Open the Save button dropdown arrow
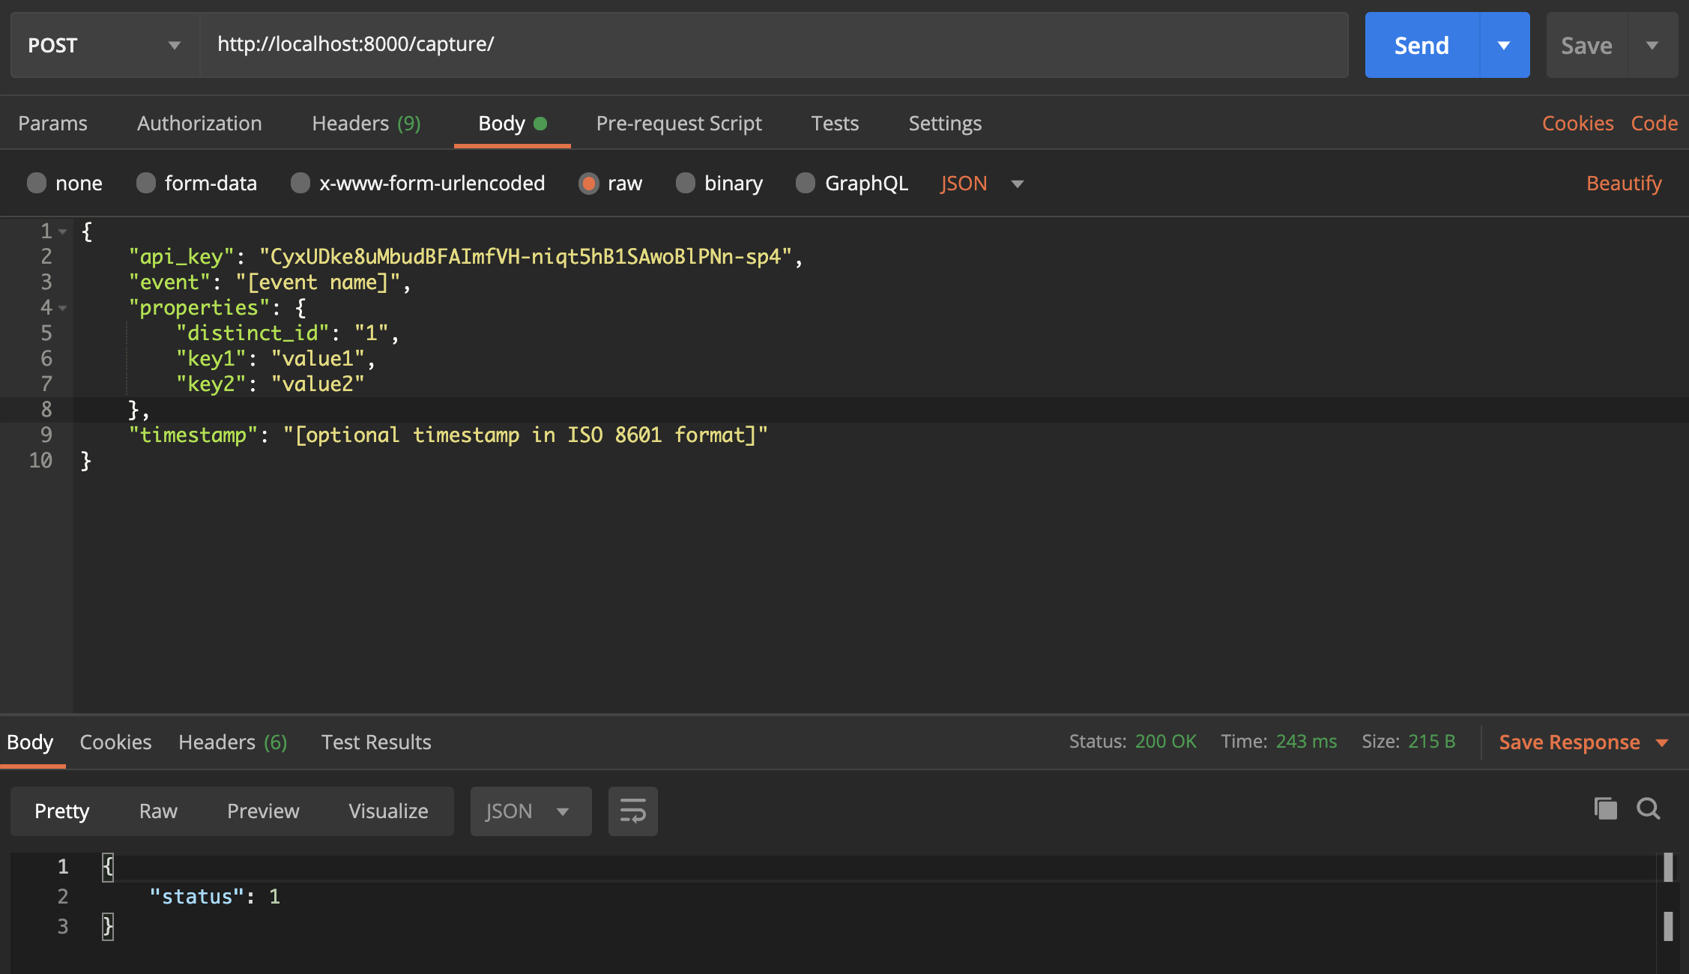 (1652, 45)
